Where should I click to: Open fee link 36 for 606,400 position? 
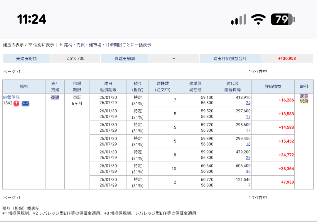[x=248, y=171]
